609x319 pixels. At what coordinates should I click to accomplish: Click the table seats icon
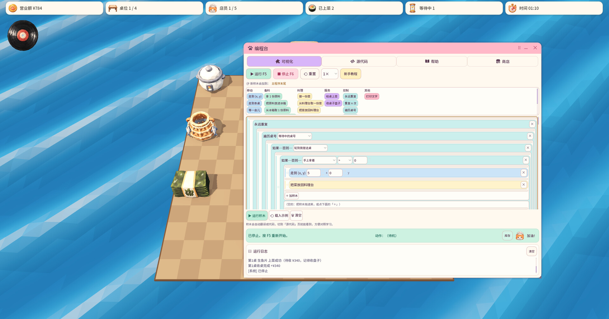tap(113, 8)
